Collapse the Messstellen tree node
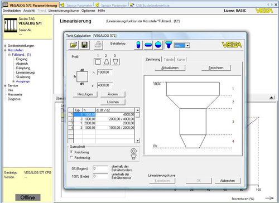 pos(5,50)
